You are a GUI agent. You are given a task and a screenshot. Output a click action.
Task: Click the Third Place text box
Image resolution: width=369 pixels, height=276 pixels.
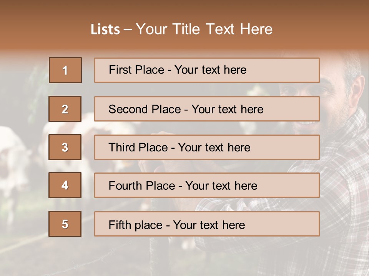(207, 147)
